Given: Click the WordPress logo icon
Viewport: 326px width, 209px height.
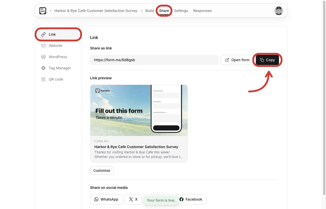Looking at the screenshot, I should [x=44, y=57].
